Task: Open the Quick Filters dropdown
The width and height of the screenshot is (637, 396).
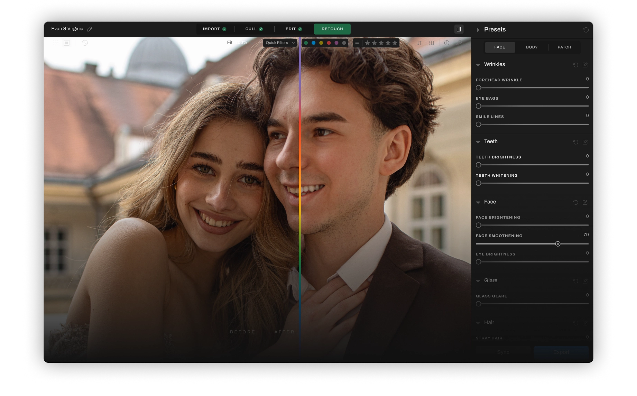Action: tap(279, 43)
